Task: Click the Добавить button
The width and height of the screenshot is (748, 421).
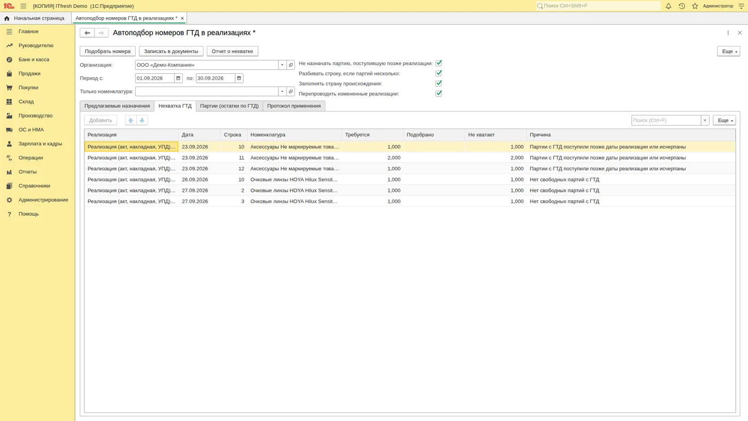Action: (100, 120)
